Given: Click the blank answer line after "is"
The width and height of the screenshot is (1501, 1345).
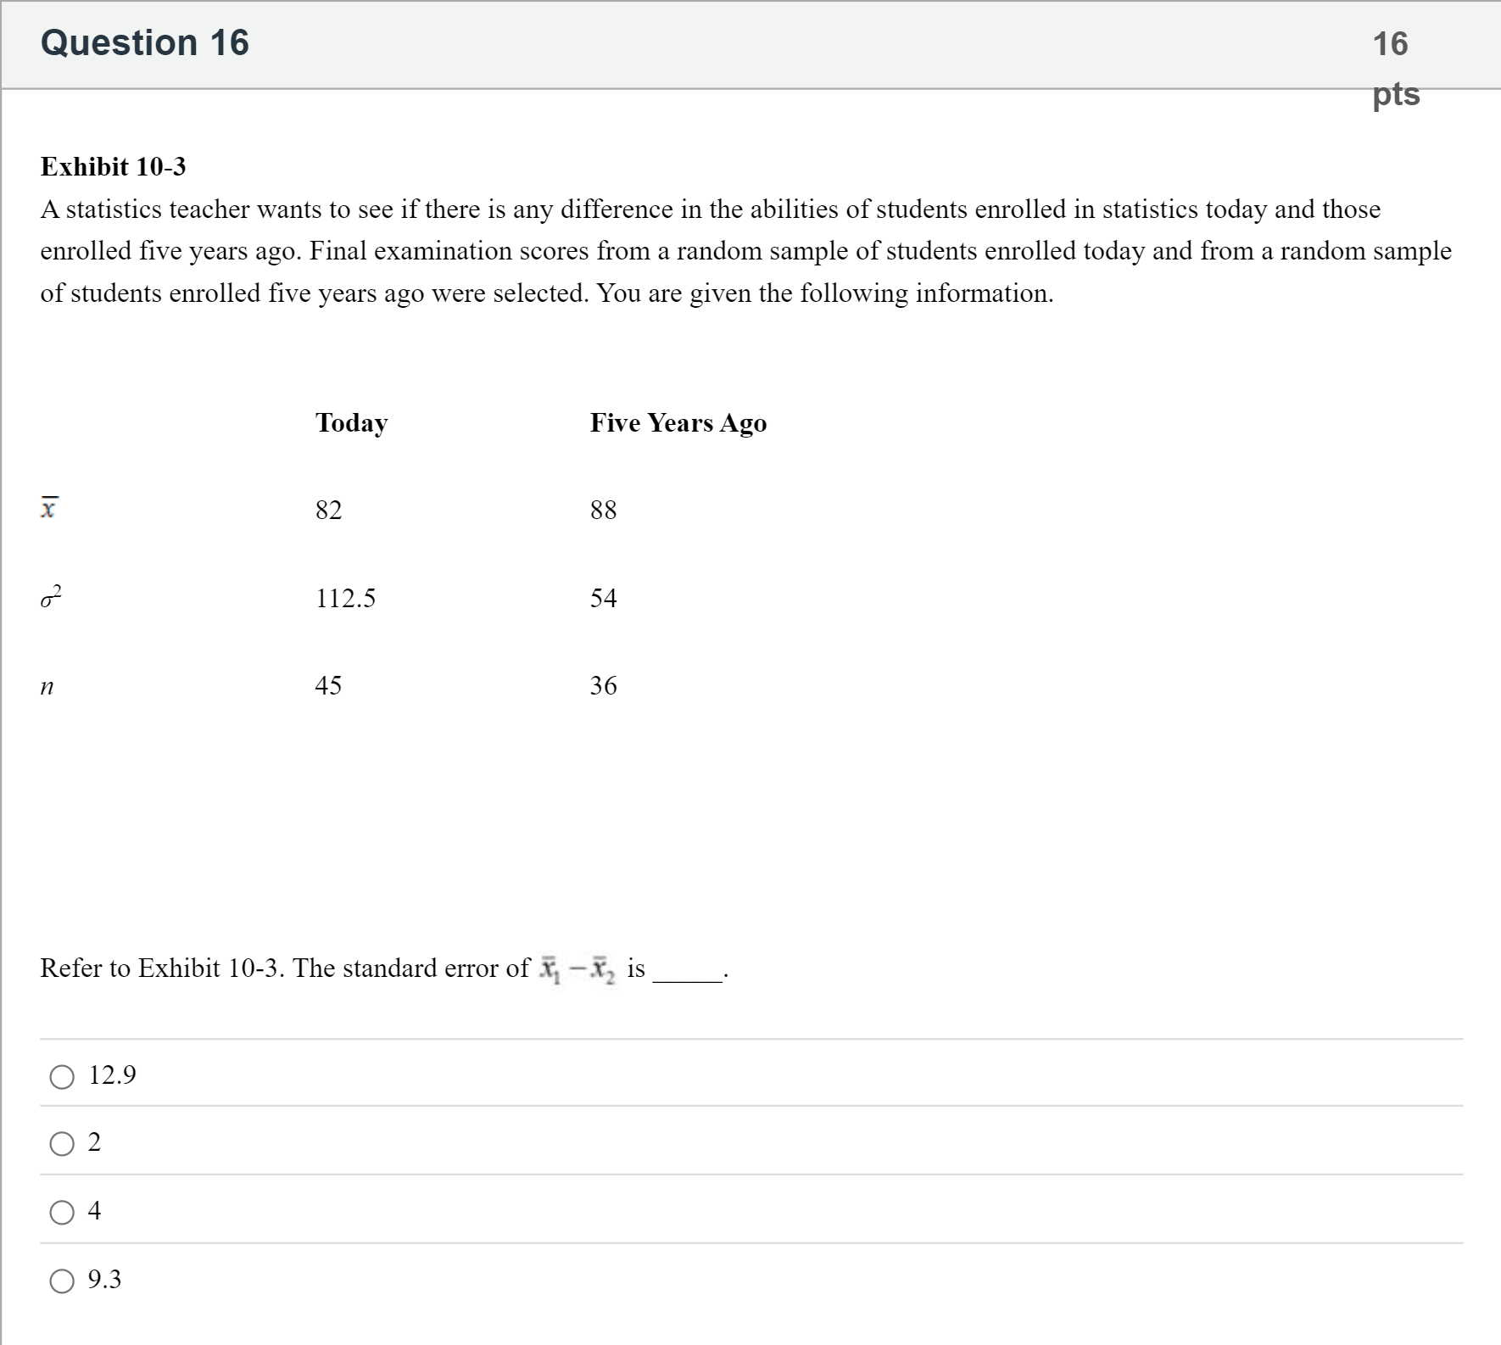Looking at the screenshot, I should coord(687,977).
